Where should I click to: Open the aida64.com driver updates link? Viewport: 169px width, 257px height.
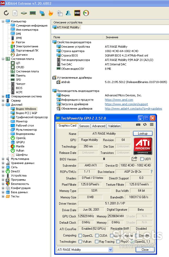(133, 109)
